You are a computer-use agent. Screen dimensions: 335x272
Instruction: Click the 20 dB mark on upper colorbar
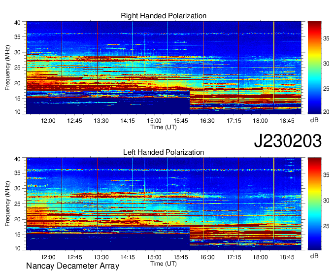click(326, 112)
